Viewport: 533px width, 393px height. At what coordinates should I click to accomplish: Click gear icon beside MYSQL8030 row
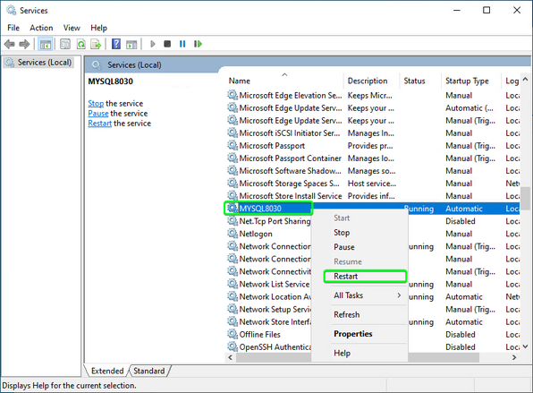click(x=233, y=209)
